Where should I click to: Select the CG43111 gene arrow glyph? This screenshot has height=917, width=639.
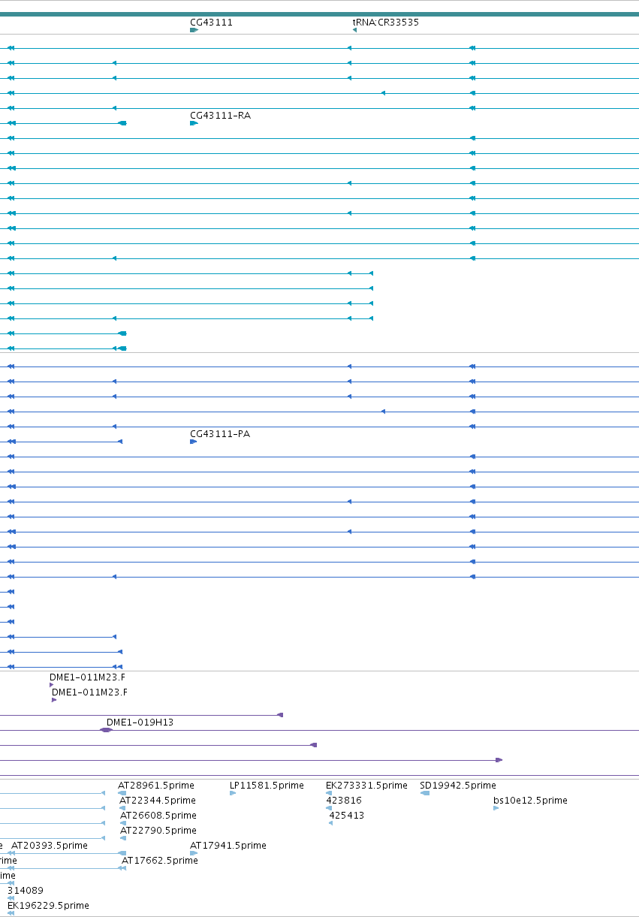[x=194, y=30]
